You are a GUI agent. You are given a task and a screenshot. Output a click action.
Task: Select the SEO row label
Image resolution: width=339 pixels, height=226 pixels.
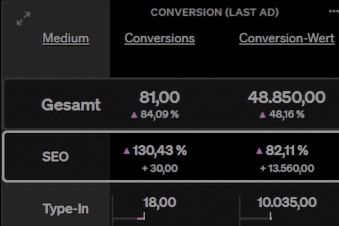pyautogui.click(x=55, y=157)
